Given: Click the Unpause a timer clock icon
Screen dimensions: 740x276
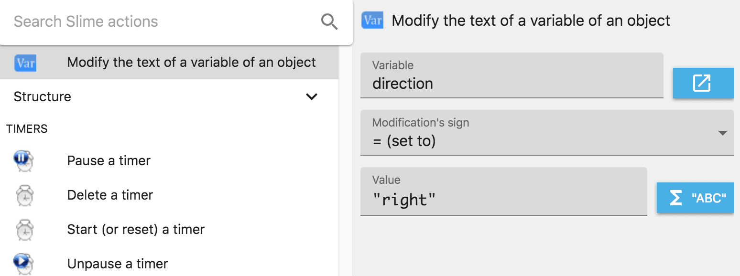Looking at the screenshot, I should 24,263.
